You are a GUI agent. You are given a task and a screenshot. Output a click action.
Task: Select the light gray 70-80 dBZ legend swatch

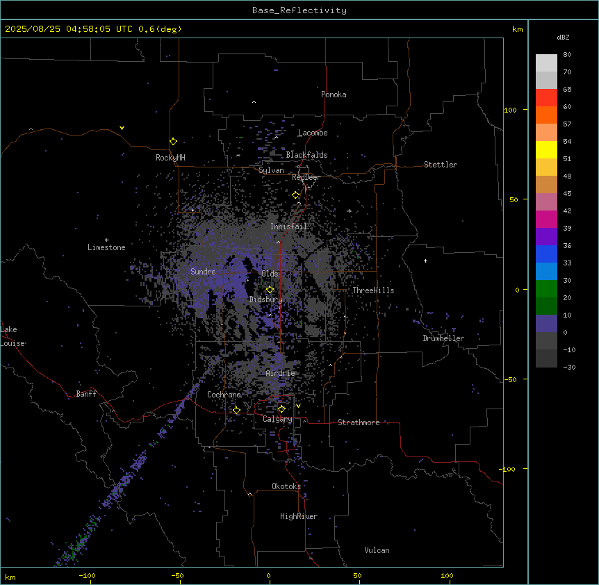click(x=546, y=63)
